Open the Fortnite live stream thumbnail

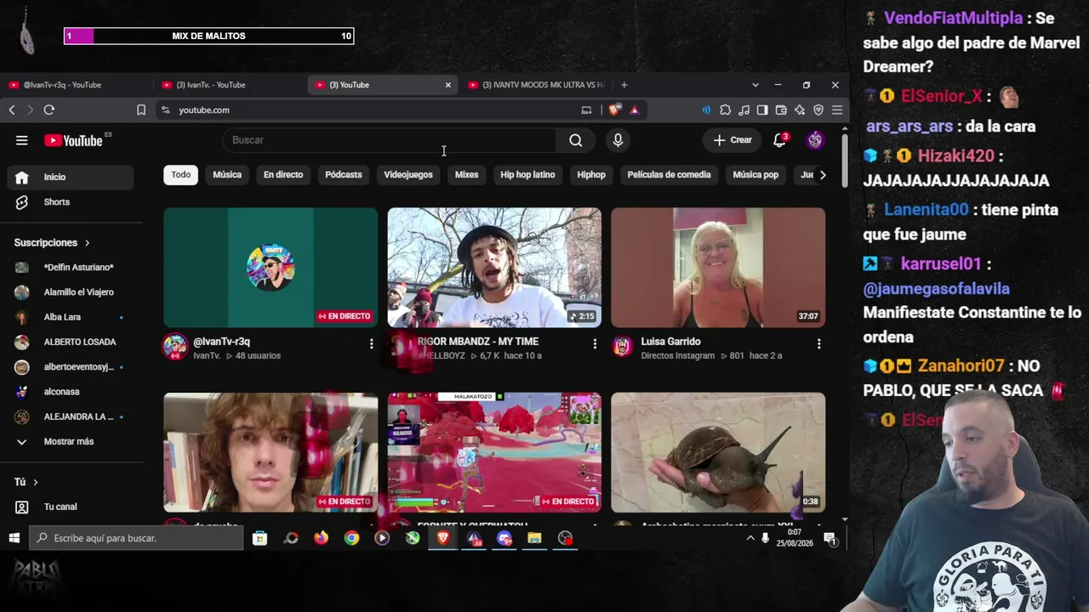click(494, 452)
